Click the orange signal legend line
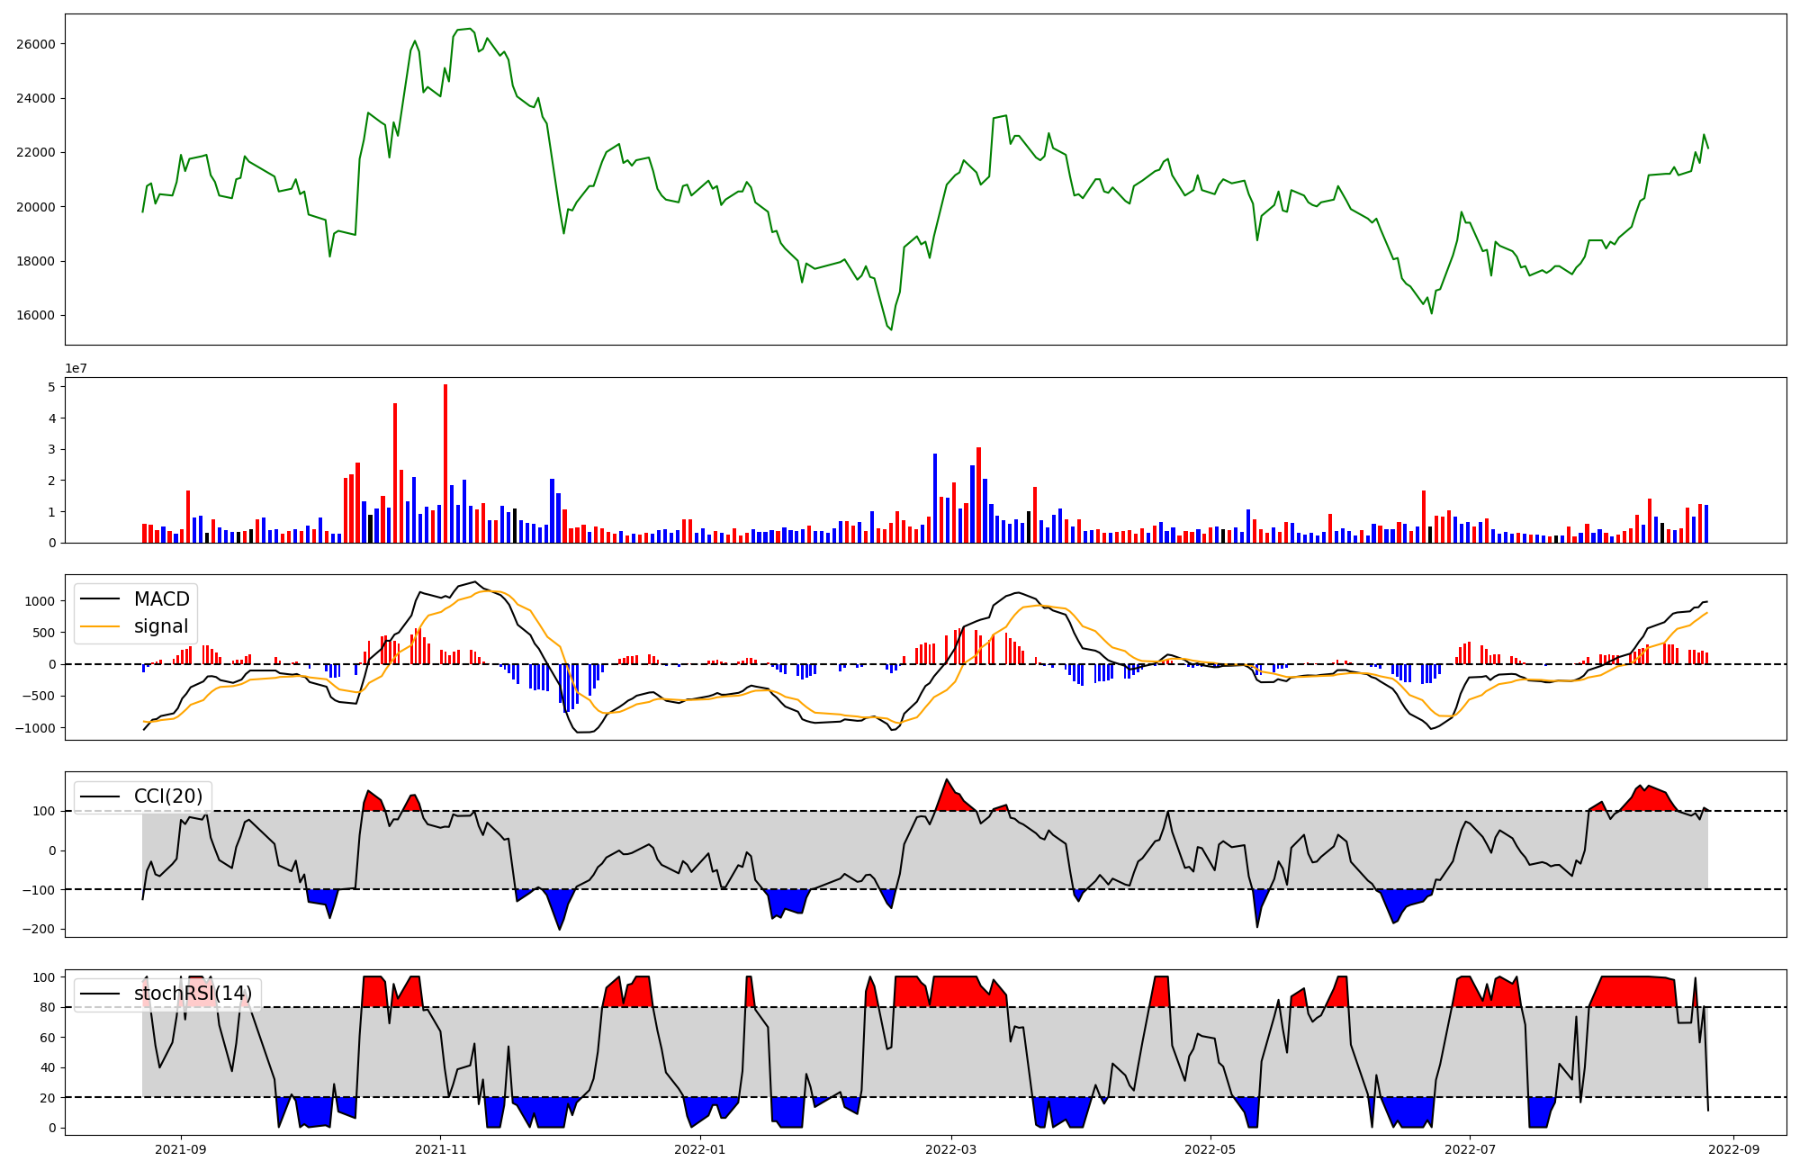 [x=100, y=626]
